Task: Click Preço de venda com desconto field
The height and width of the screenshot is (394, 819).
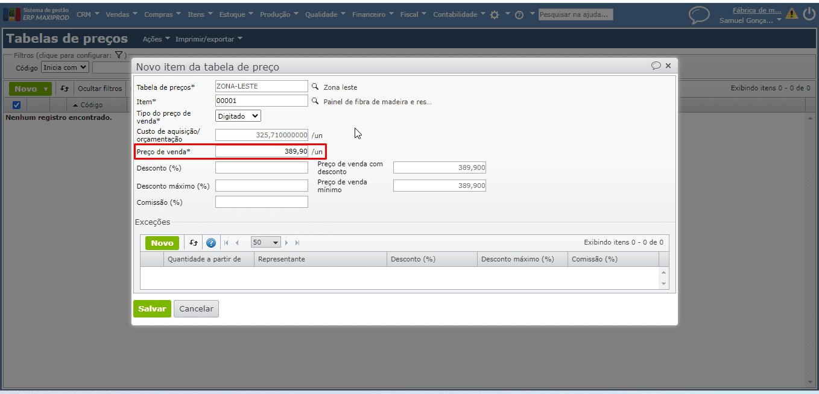Action: point(440,167)
